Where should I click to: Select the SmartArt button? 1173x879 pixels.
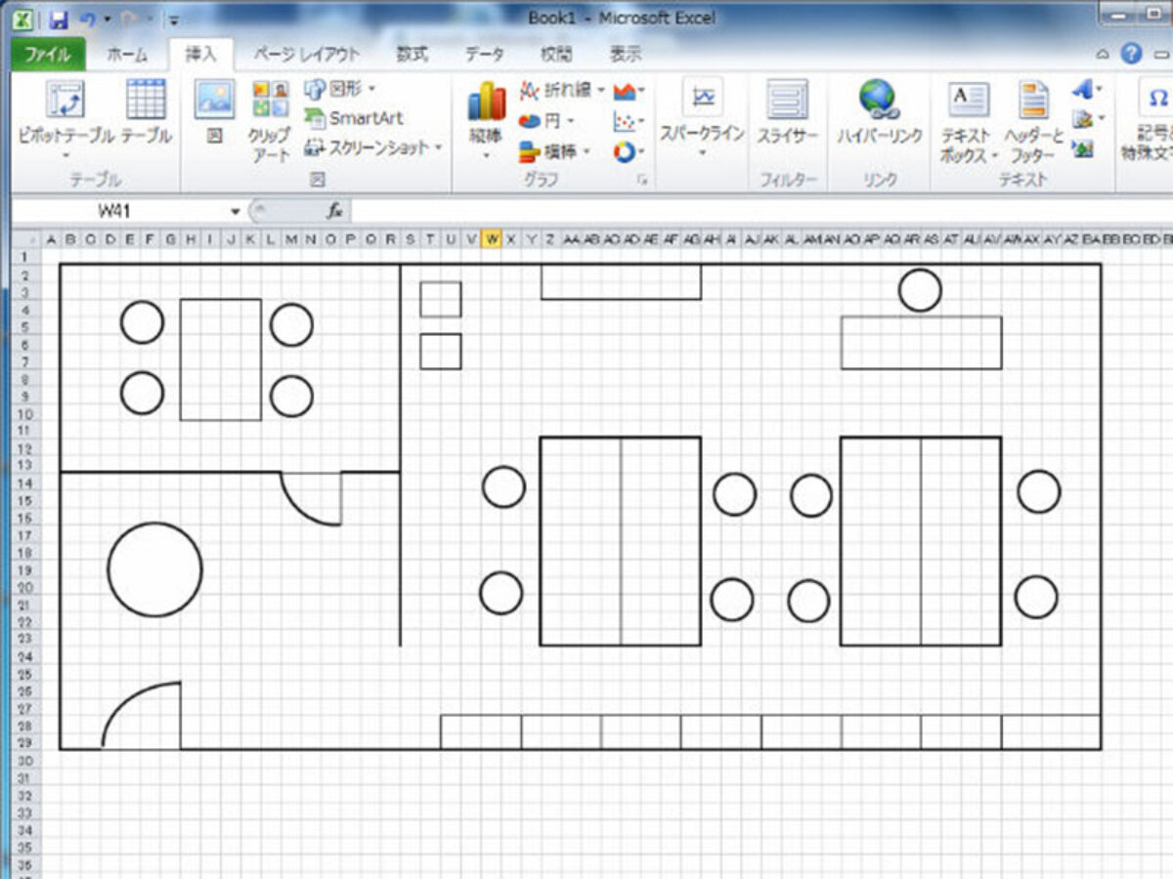point(354,118)
